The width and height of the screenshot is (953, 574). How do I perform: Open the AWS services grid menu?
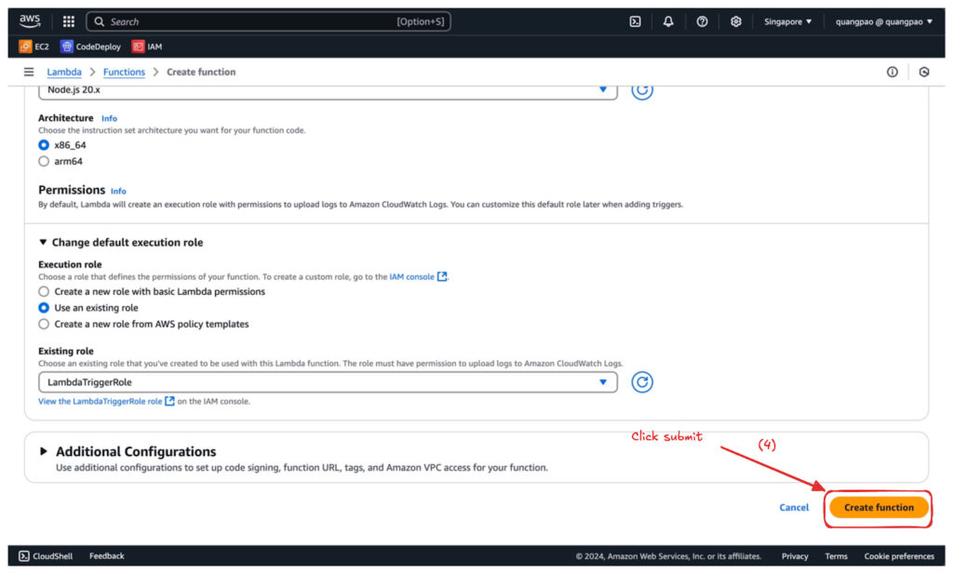[69, 21]
